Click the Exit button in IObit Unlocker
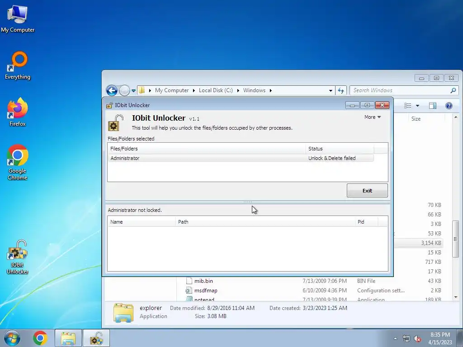463x347 pixels. pyautogui.click(x=367, y=191)
